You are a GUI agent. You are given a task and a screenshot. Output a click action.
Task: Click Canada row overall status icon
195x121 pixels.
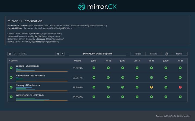coord(11,68)
